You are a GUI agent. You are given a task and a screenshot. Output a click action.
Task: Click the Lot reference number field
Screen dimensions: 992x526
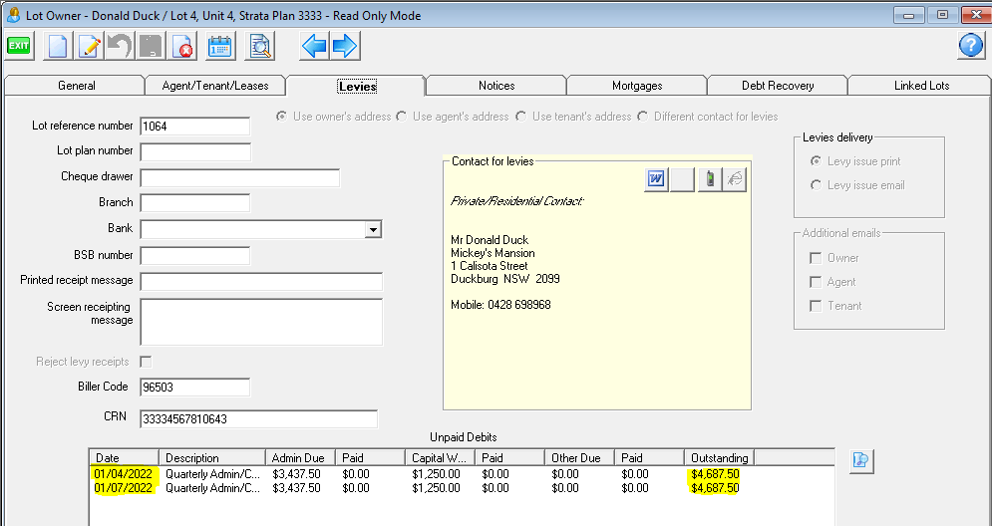(x=194, y=127)
